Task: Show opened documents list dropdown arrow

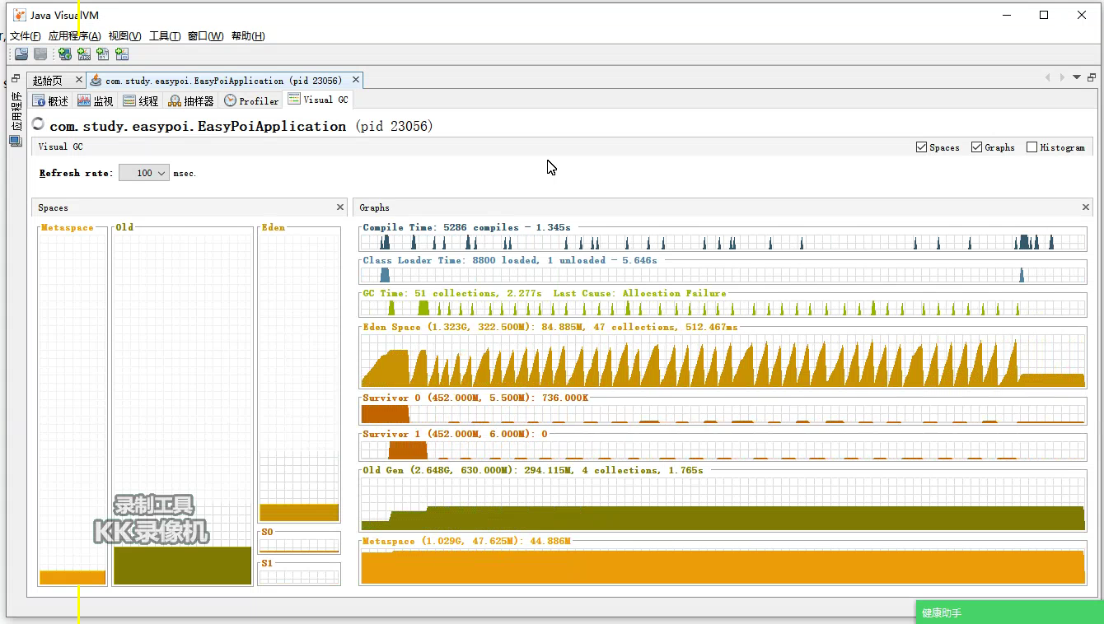Action: coord(1076,77)
